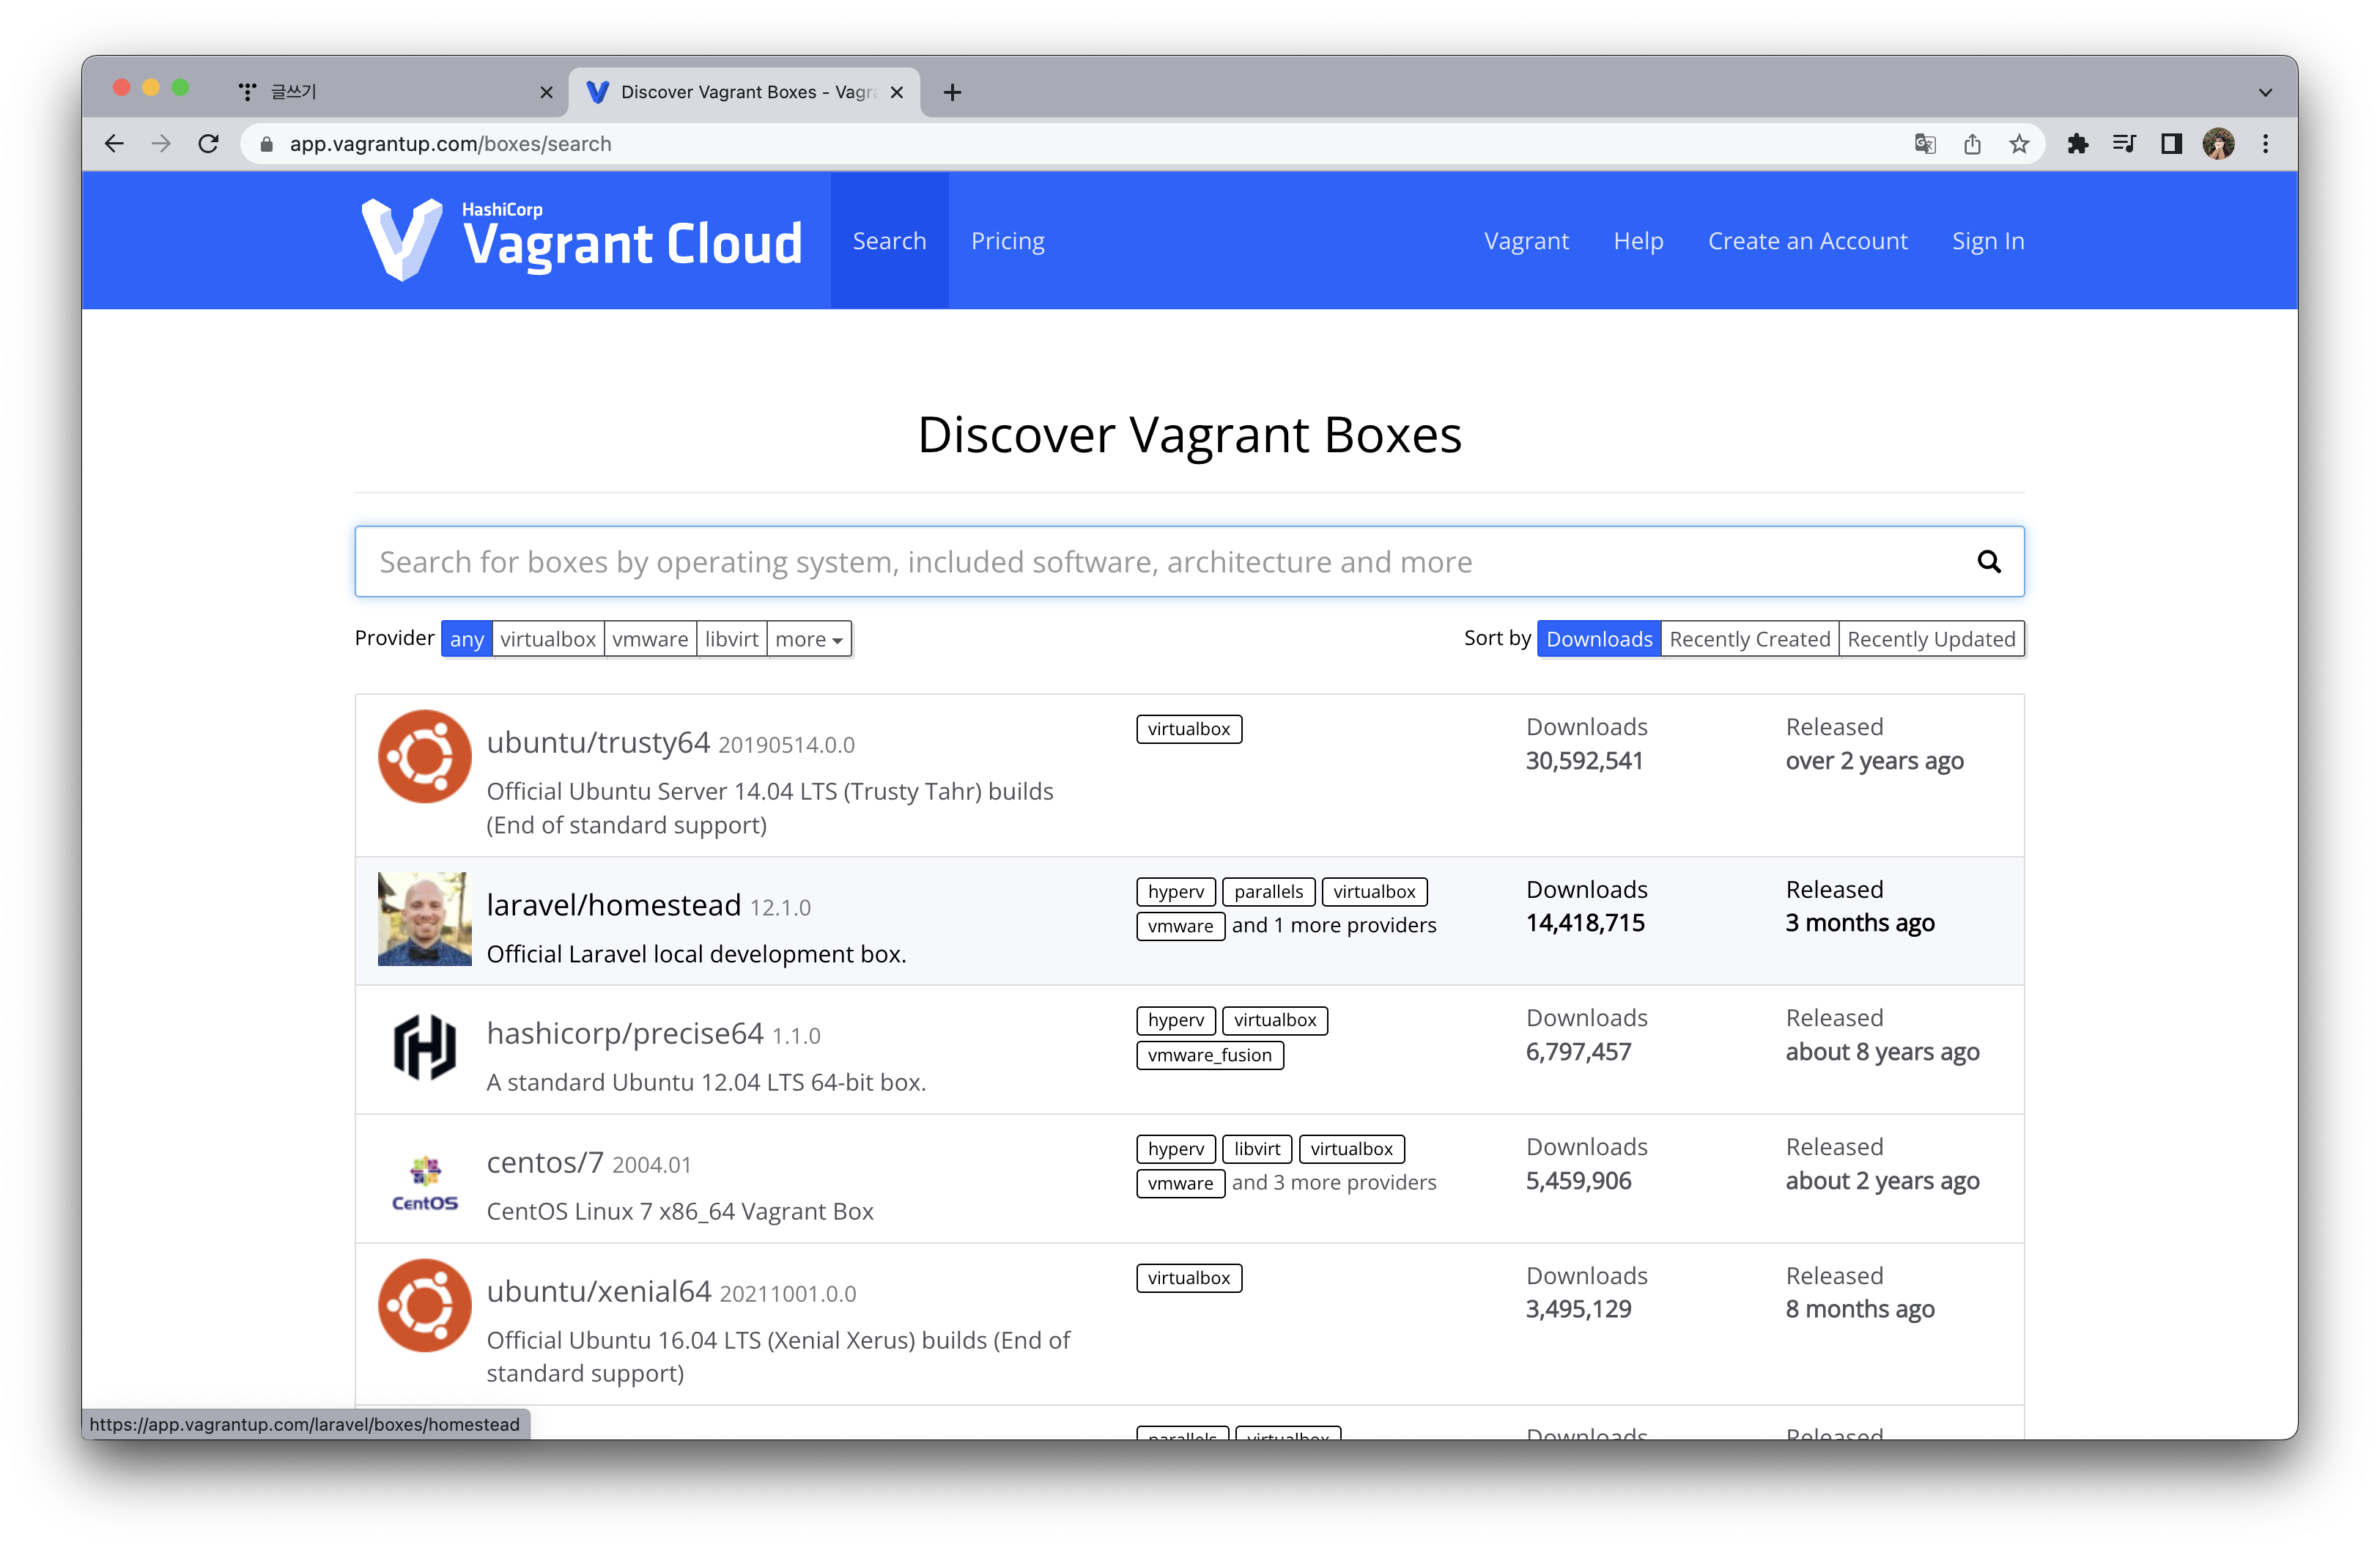Click the Create an Account link
Viewport: 2380px width, 1548px height.
(x=1807, y=241)
